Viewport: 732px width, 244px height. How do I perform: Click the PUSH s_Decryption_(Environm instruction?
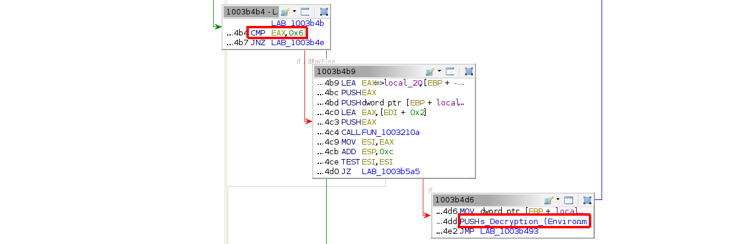tap(524, 221)
